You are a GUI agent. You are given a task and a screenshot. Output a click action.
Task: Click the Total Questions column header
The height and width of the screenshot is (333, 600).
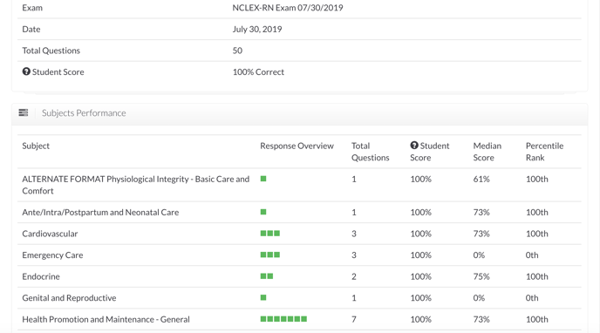coord(370,152)
